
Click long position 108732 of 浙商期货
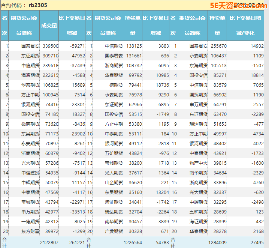[134, 66]
